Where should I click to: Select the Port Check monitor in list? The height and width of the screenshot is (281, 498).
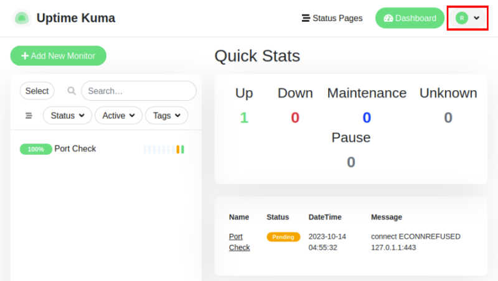(75, 149)
